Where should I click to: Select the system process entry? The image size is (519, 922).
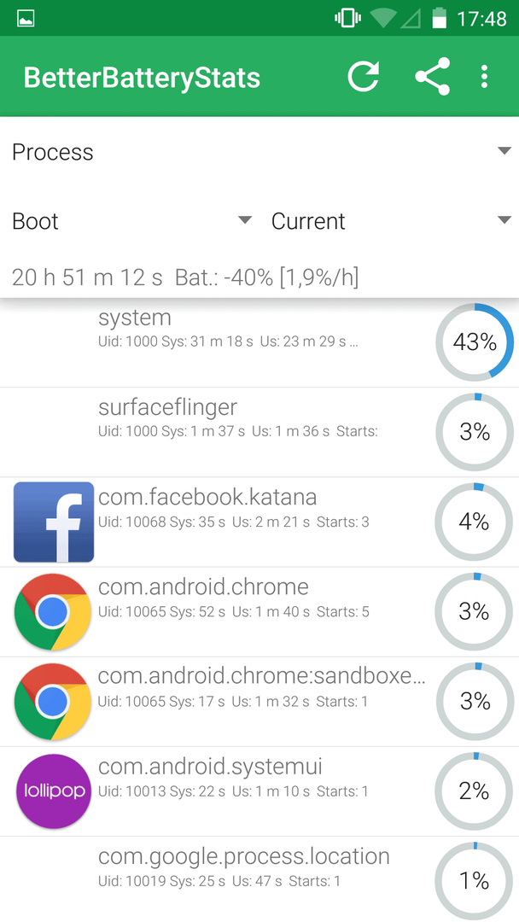[259, 343]
